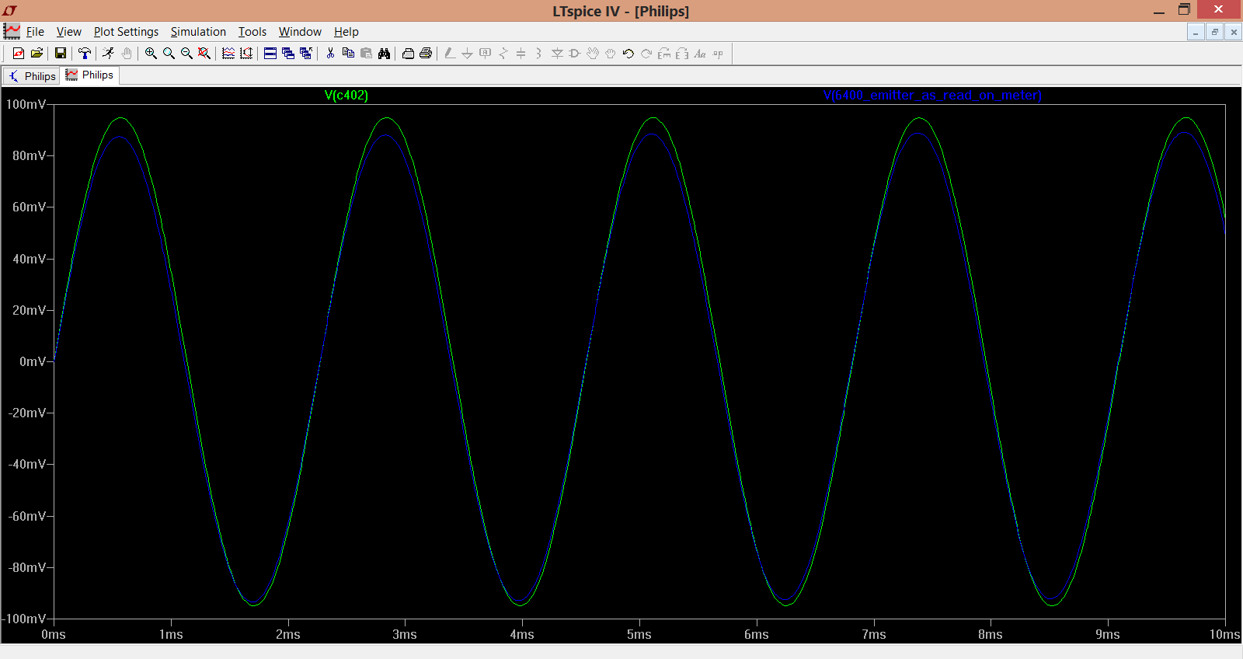1243x659 pixels.
Task: Click the blue V(6400_emitter_as_read_on_meter) trace label
Action: (932, 95)
